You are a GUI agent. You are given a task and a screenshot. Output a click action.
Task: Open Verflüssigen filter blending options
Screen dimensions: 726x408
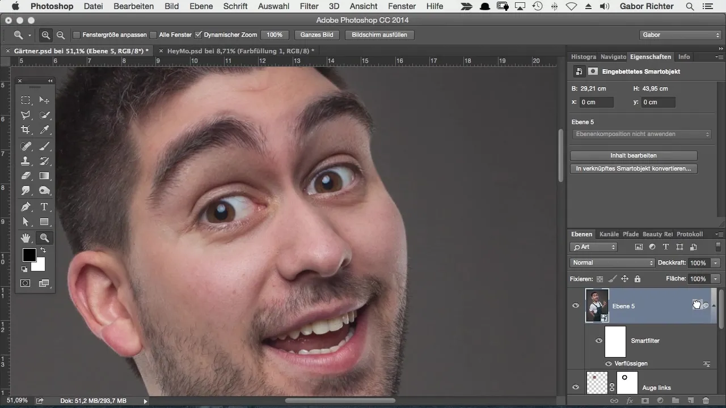707,364
